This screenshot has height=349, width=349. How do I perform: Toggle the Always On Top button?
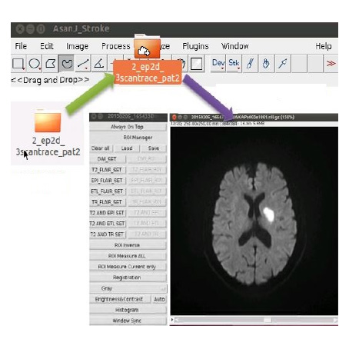128,127
